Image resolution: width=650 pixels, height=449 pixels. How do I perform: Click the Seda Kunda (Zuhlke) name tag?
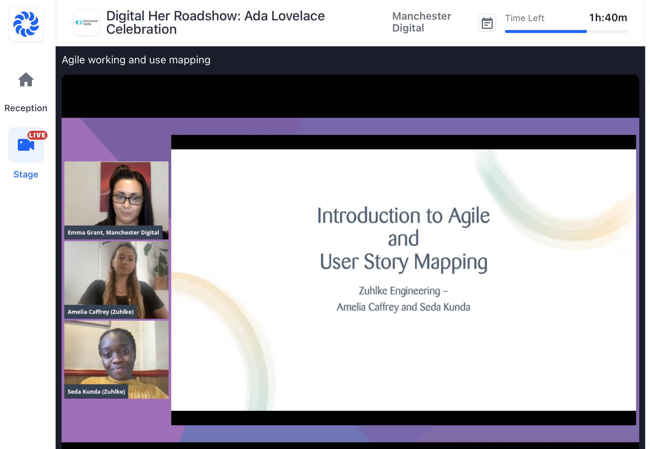point(96,392)
